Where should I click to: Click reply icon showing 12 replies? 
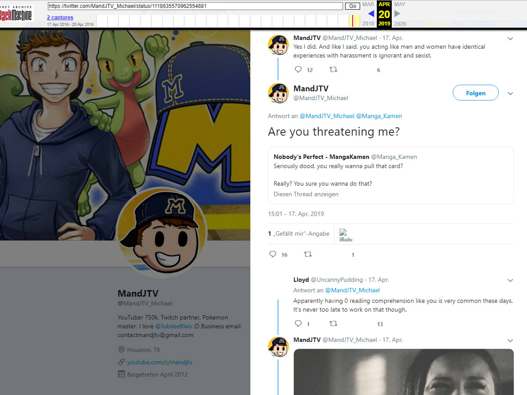click(298, 69)
